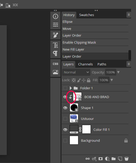This screenshot has height=163, width=136.
Task: Switch to the Layers tab
Action: click(x=69, y=64)
